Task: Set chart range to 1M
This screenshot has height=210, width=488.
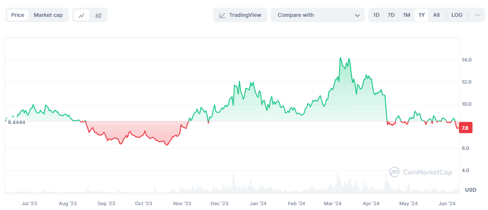Action: click(x=407, y=15)
